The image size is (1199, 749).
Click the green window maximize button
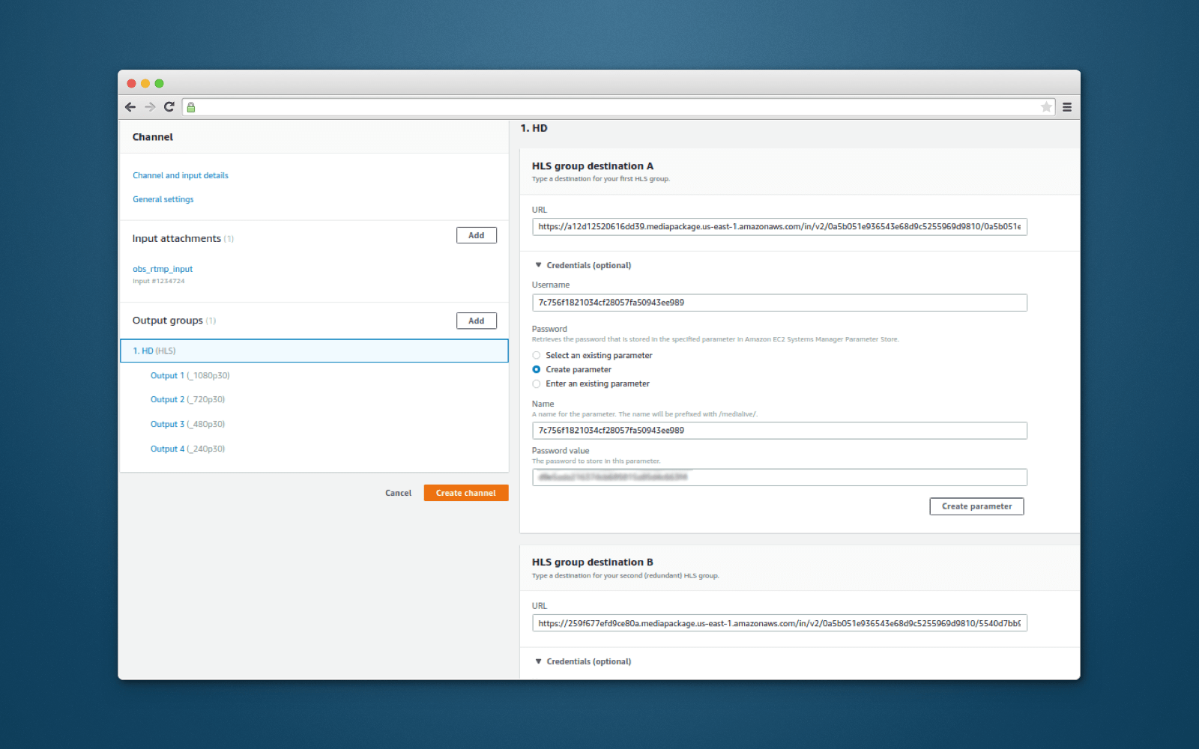(x=159, y=83)
